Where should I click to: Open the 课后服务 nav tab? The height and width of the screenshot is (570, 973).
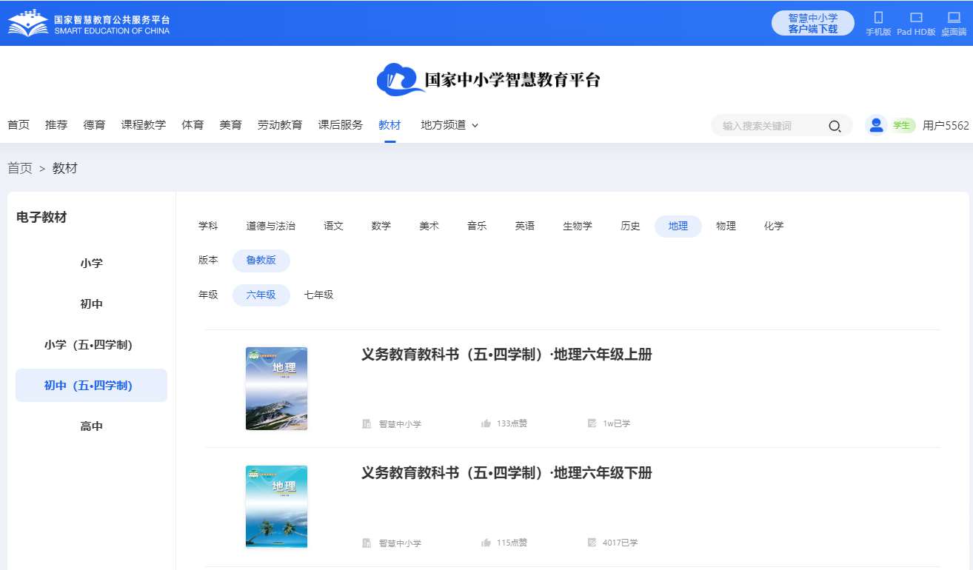point(341,125)
